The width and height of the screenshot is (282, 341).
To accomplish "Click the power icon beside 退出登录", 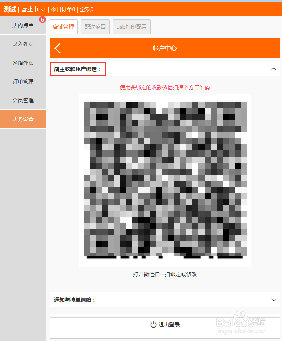I will [153, 324].
